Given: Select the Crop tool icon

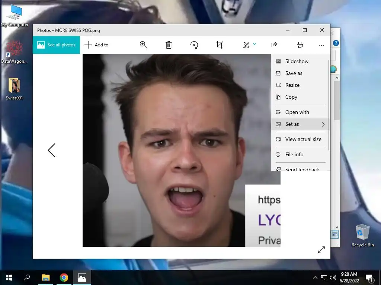Looking at the screenshot, I should [x=220, y=45].
